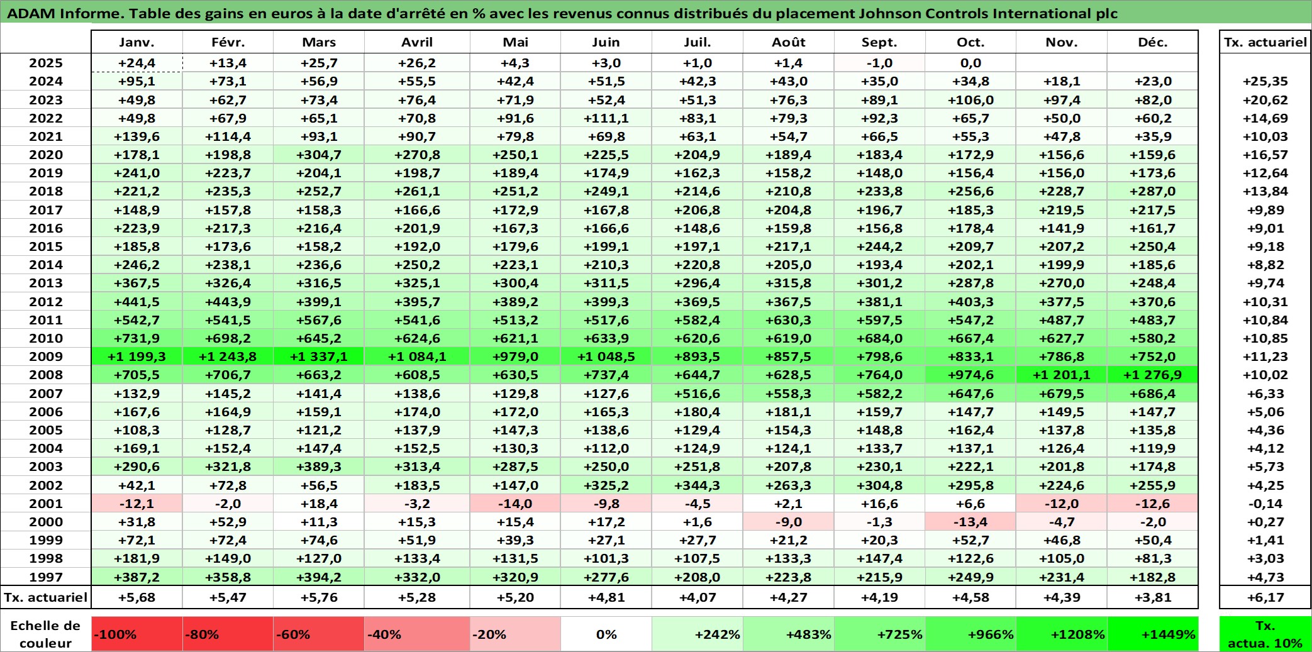Click the +25,35 actuarial rate for 2024
The width and height of the screenshot is (1312, 652).
1265,81
